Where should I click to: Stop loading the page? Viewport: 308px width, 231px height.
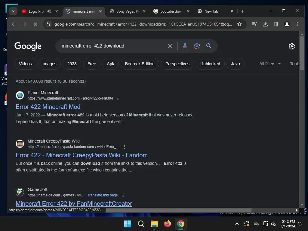pos(35,24)
